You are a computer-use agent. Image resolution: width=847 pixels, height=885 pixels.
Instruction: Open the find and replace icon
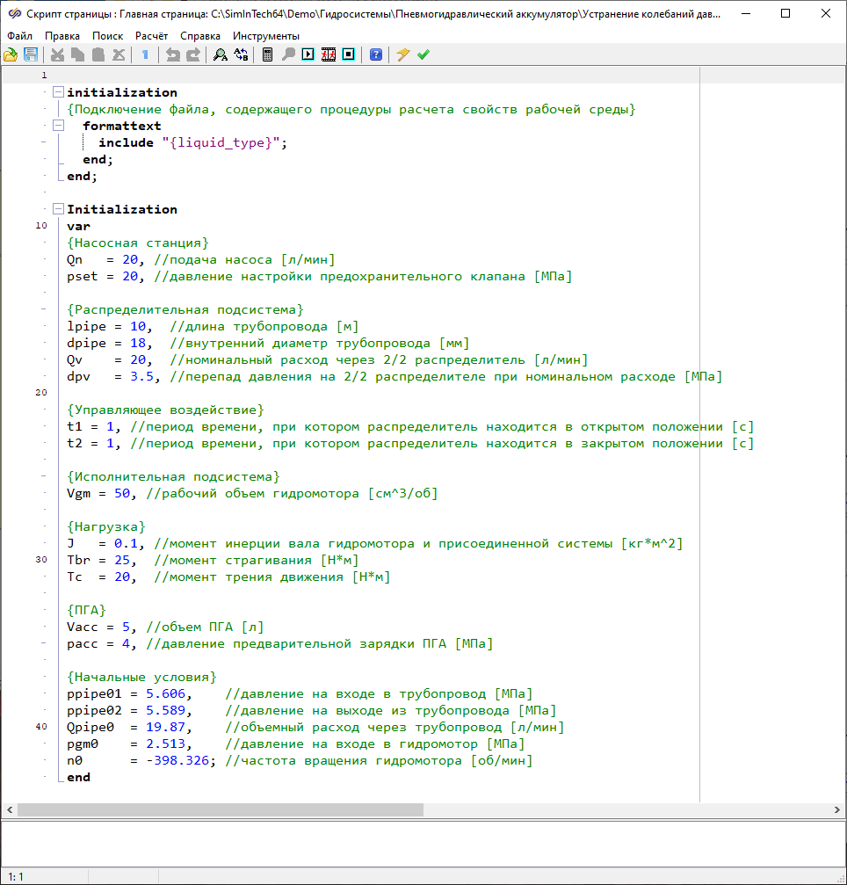pyautogui.click(x=240, y=54)
